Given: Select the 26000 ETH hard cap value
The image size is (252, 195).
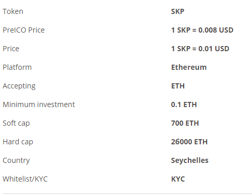Looking at the screenshot, I should [x=189, y=142].
